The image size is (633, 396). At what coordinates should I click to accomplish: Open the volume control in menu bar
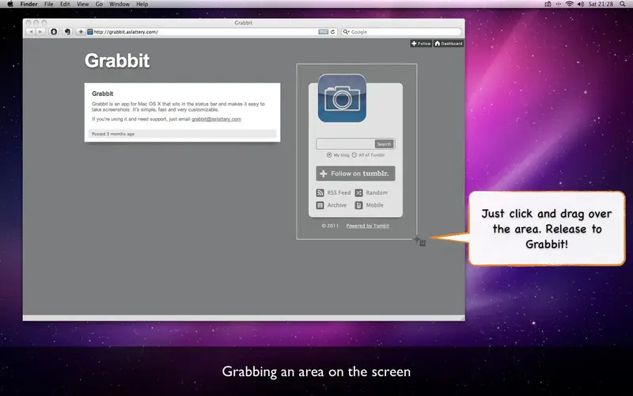pos(581,4)
